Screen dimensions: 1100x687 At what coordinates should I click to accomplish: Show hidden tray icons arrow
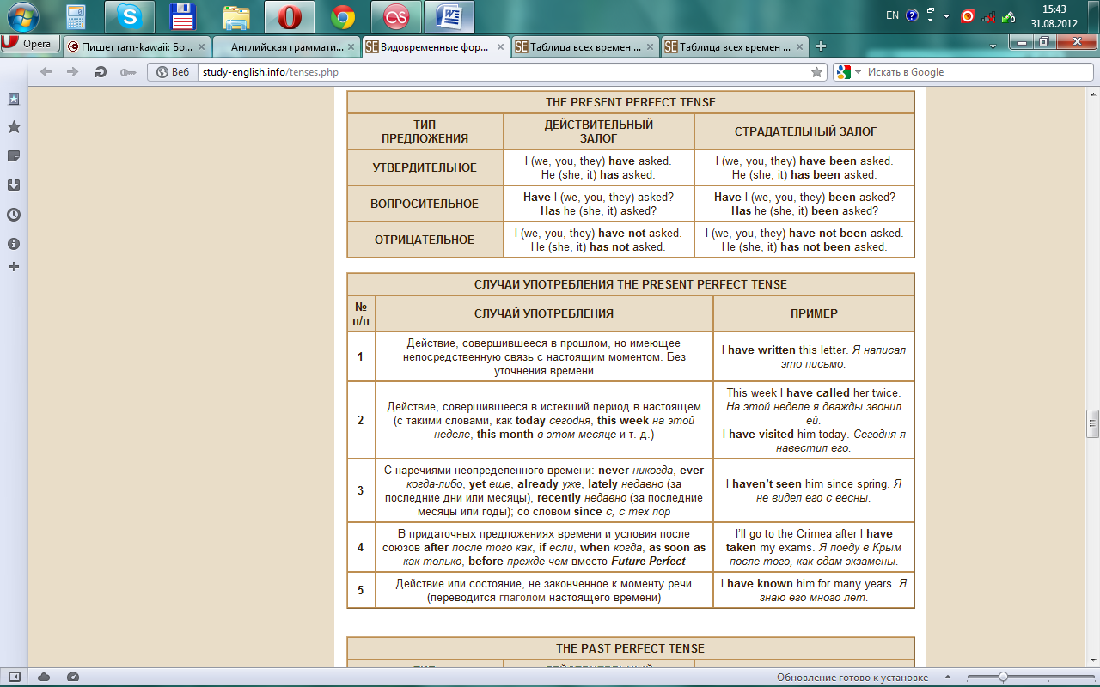pyautogui.click(x=946, y=16)
